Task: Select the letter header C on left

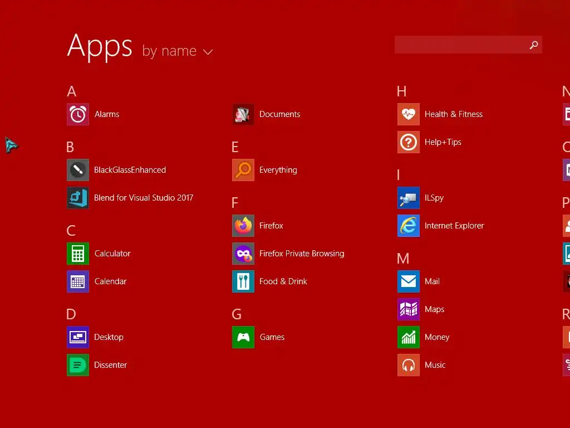Action: click(71, 230)
